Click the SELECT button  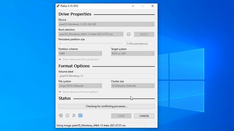click(144, 34)
